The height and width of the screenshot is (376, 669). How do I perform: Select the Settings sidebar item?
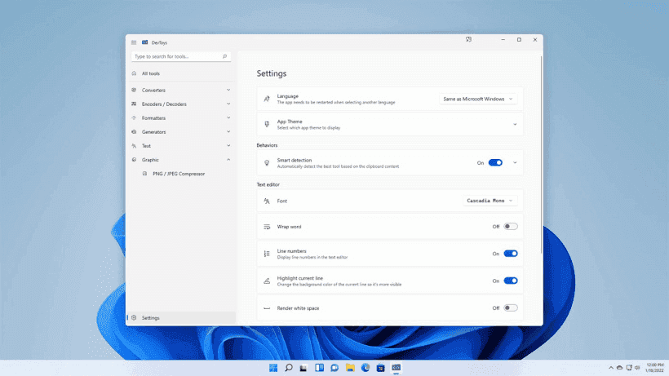(181, 317)
